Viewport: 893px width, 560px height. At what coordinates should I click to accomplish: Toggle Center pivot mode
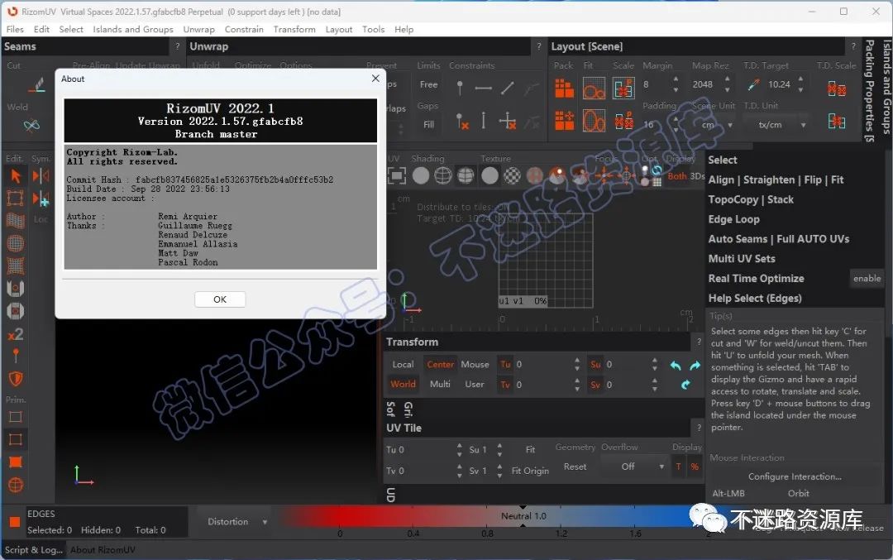(x=440, y=365)
